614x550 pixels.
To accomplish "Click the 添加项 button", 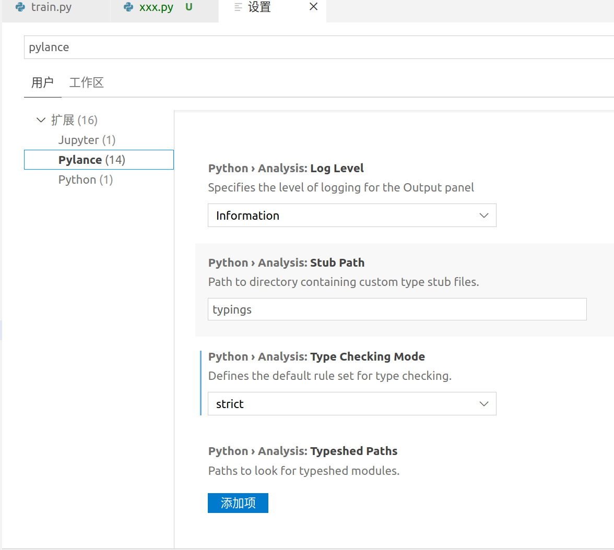I will (x=238, y=503).
